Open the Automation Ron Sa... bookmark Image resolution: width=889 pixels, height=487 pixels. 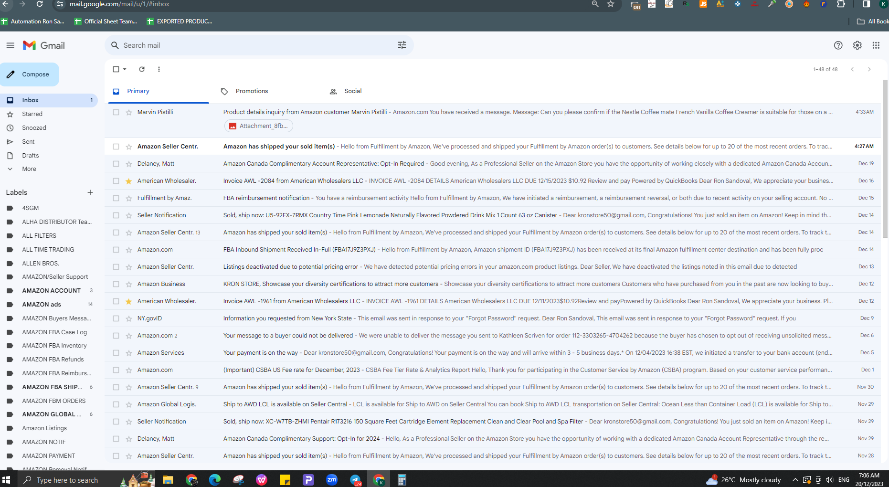[33, 21]
